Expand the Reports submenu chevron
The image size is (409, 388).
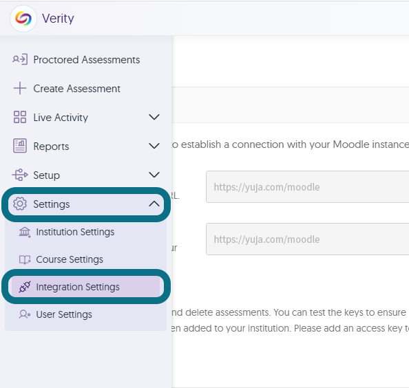[154, 146]
